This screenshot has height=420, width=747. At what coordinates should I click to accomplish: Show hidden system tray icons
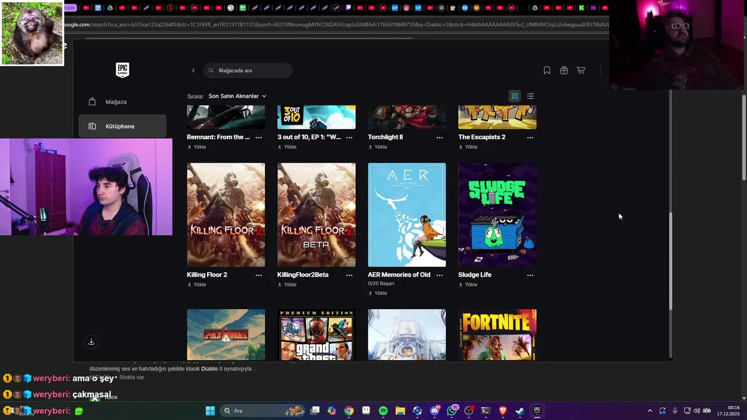point(650,411)
